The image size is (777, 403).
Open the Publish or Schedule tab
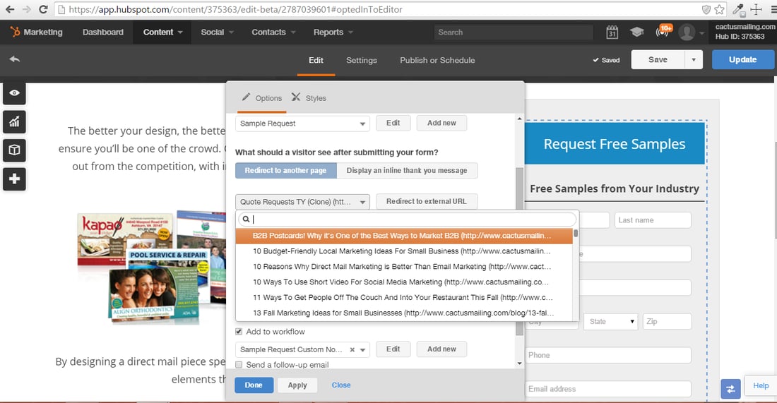437,61
